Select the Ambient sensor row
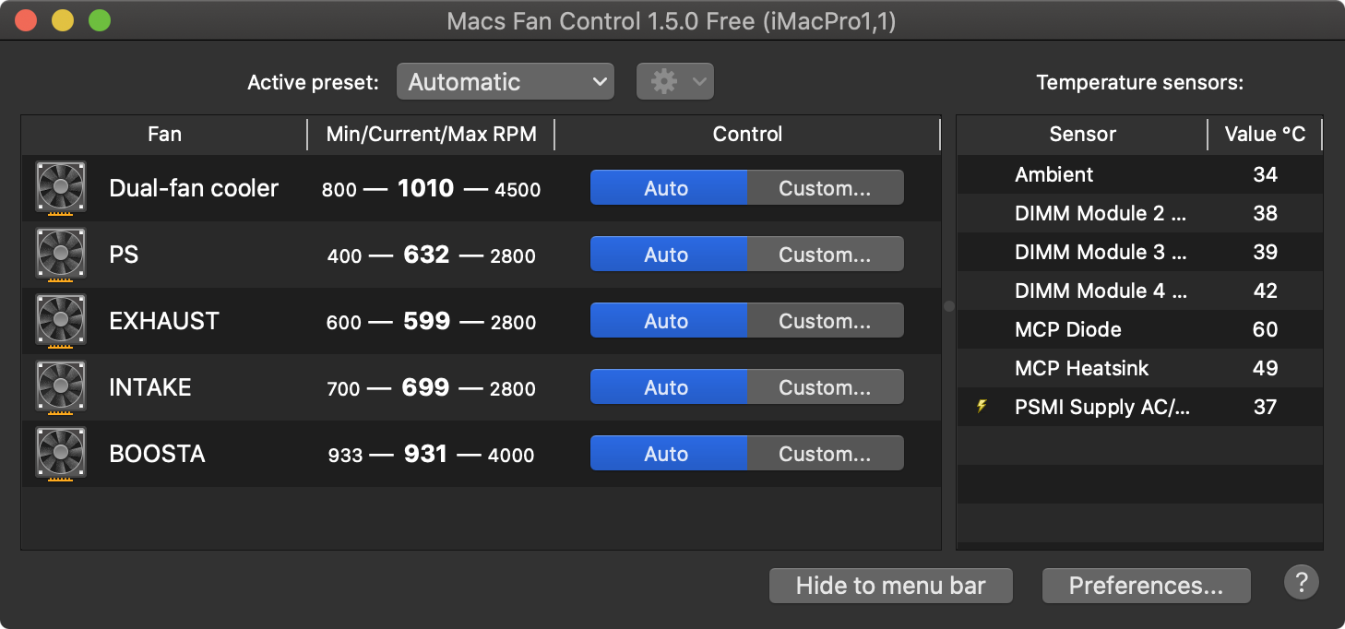Viewport: 1345px width, 629px height. 1139,174
